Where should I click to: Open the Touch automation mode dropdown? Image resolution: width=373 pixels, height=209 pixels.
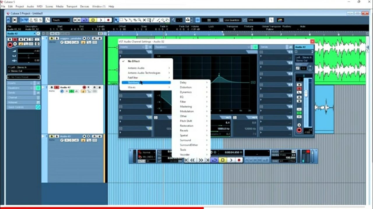pyautogui.click(x=61, y=20)
